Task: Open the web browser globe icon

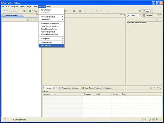Action: tap(74, 11)
